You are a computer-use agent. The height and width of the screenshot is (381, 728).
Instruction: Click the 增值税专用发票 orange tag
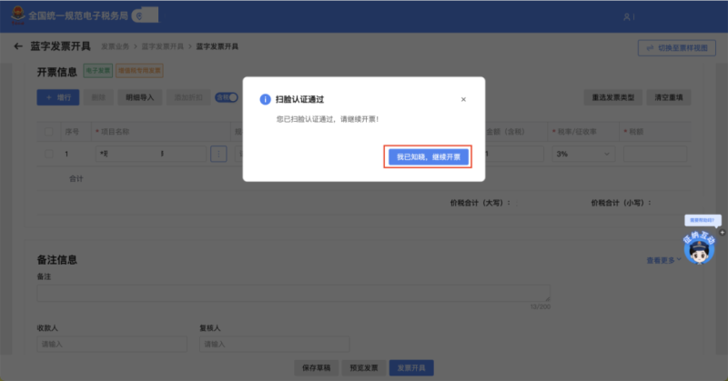tap(139, 71)
